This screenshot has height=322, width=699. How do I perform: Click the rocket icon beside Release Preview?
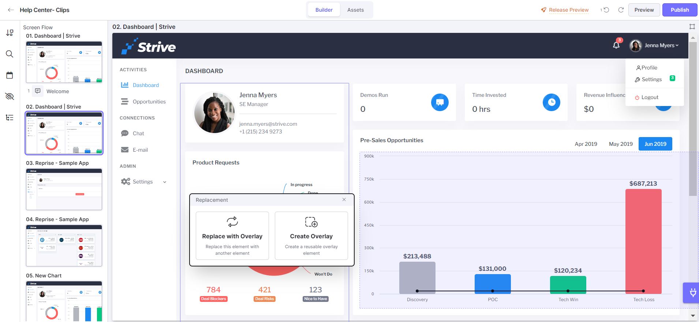[544, 10]
